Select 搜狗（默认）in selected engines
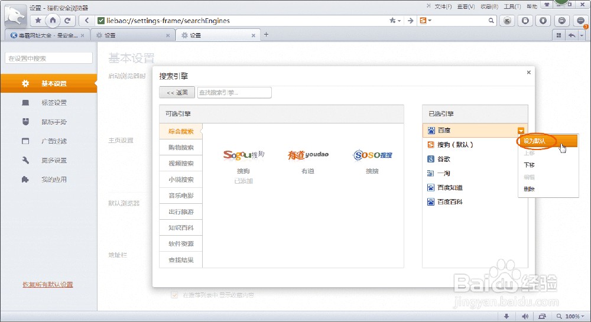This screenshot has width=591, height=322. pyautogui.click(x=475, y=145)
